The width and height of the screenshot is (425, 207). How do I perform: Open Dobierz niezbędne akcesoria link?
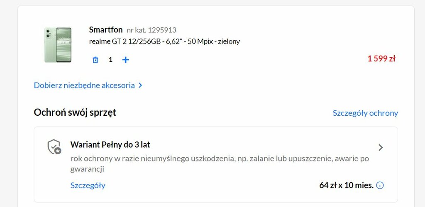(84, 85)
